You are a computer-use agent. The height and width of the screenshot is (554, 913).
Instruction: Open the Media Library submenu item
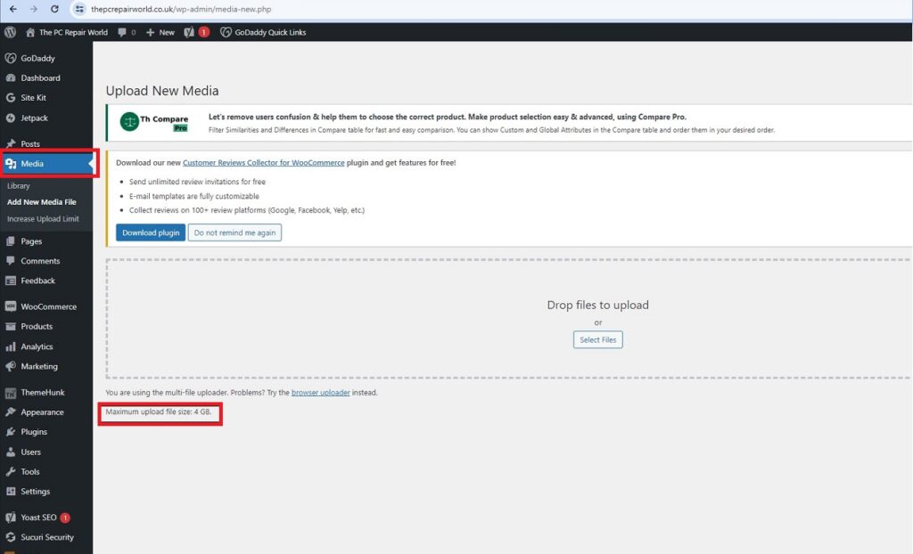(x=19, y=186)
